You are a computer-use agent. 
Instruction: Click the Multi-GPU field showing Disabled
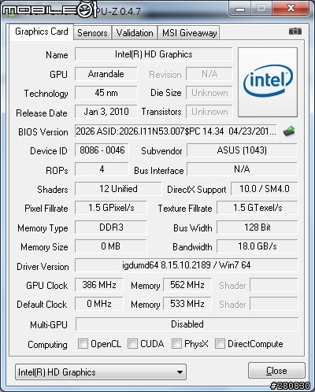[187, 324]
